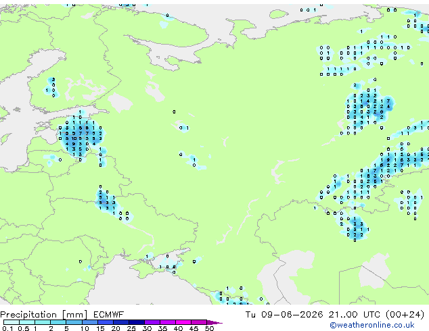The width and height of the screenshot is (429, 331).
Task: Click the '0.1' legend scale label
Action: pos(7,328)
